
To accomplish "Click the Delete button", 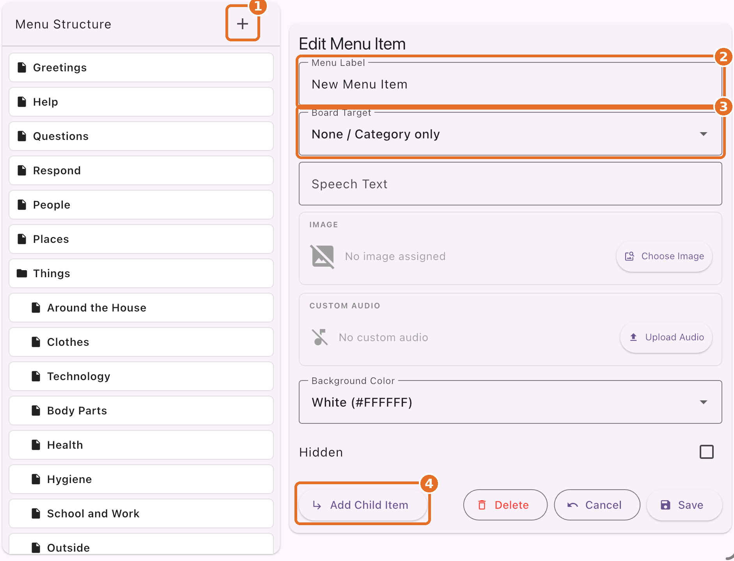I will point(505,505).
